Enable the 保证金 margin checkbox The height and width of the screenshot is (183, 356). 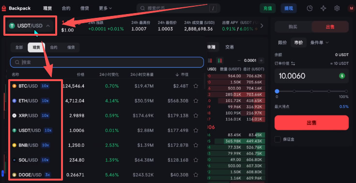tap(278, 140)
